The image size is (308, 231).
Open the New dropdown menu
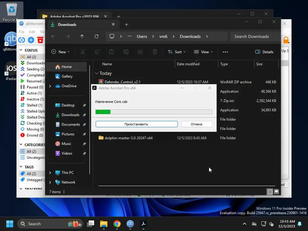[60, 52]
